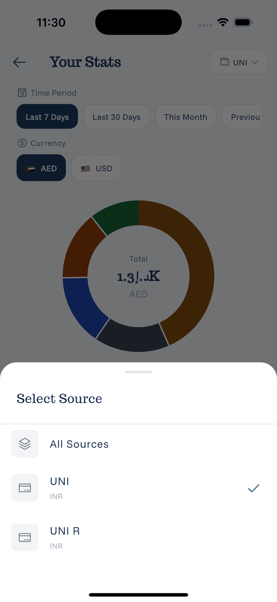Select the layered stack icon beside All Sources
277x602 pixels.
[25, 443]
